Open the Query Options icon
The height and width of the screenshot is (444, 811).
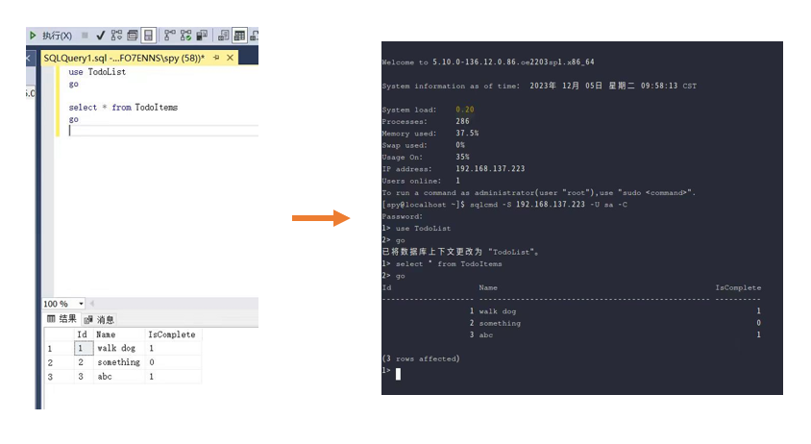[x=133, y=36]
